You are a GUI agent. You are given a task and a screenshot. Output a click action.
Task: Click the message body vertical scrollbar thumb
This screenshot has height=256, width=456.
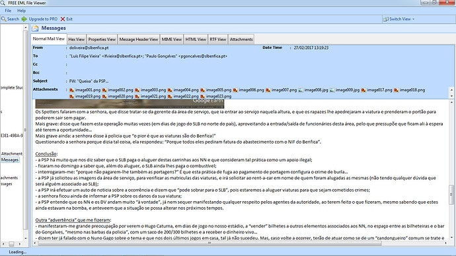pyautogui.click(x=451, y=194)
